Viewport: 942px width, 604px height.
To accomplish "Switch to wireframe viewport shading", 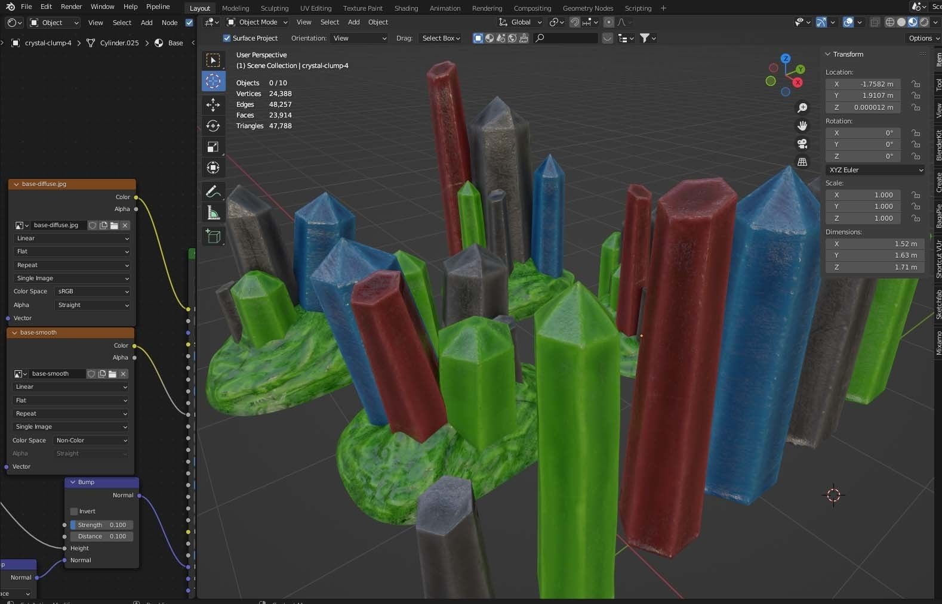I will [x=890, y=22].
